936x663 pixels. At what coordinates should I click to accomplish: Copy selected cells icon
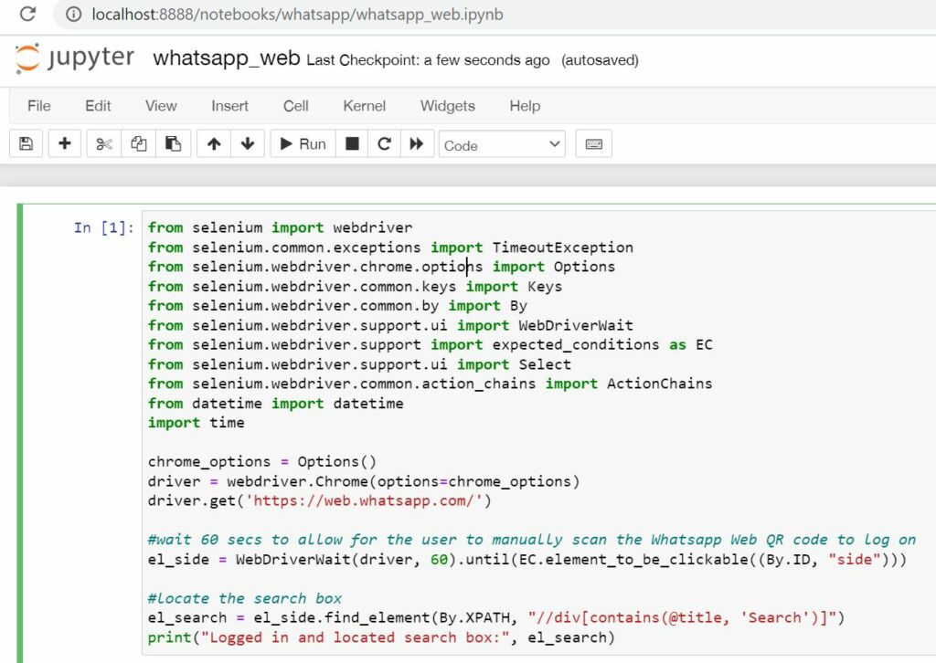(x=139, y=143)
